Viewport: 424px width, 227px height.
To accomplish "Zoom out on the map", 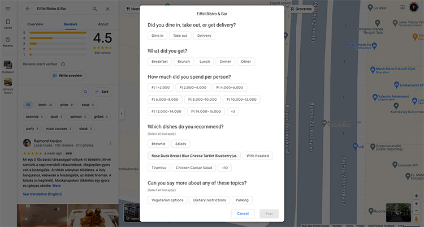I will point(417,211).
